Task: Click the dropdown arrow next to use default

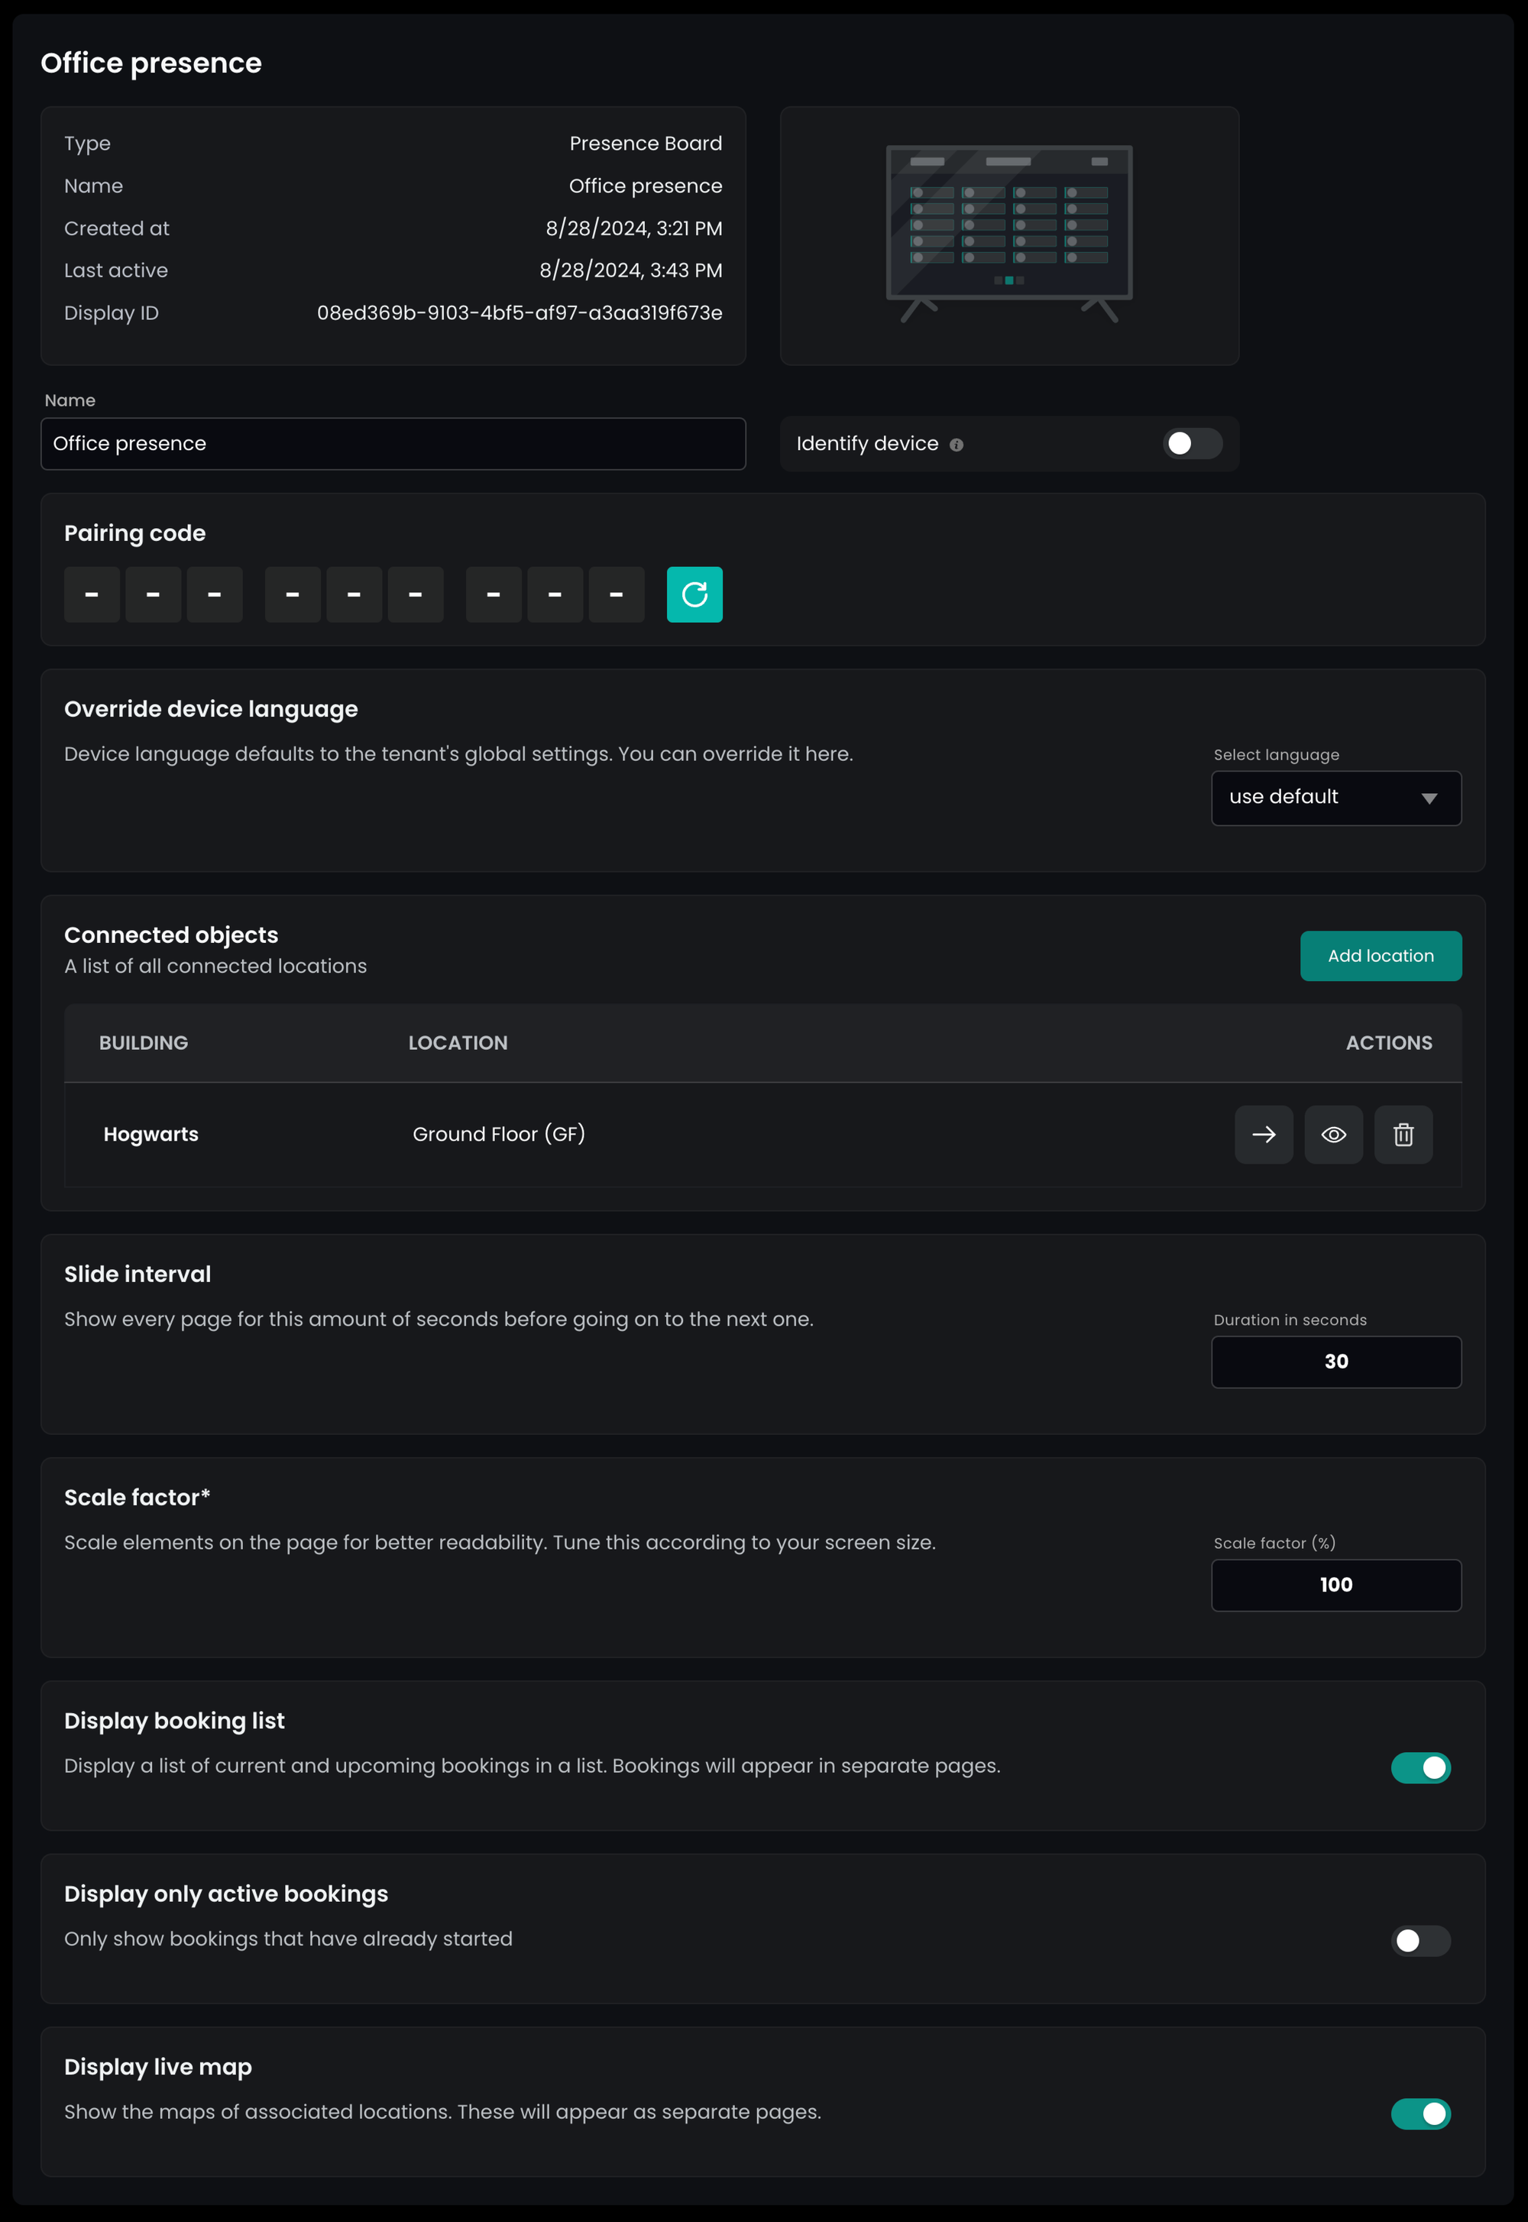Action: 1429,798
